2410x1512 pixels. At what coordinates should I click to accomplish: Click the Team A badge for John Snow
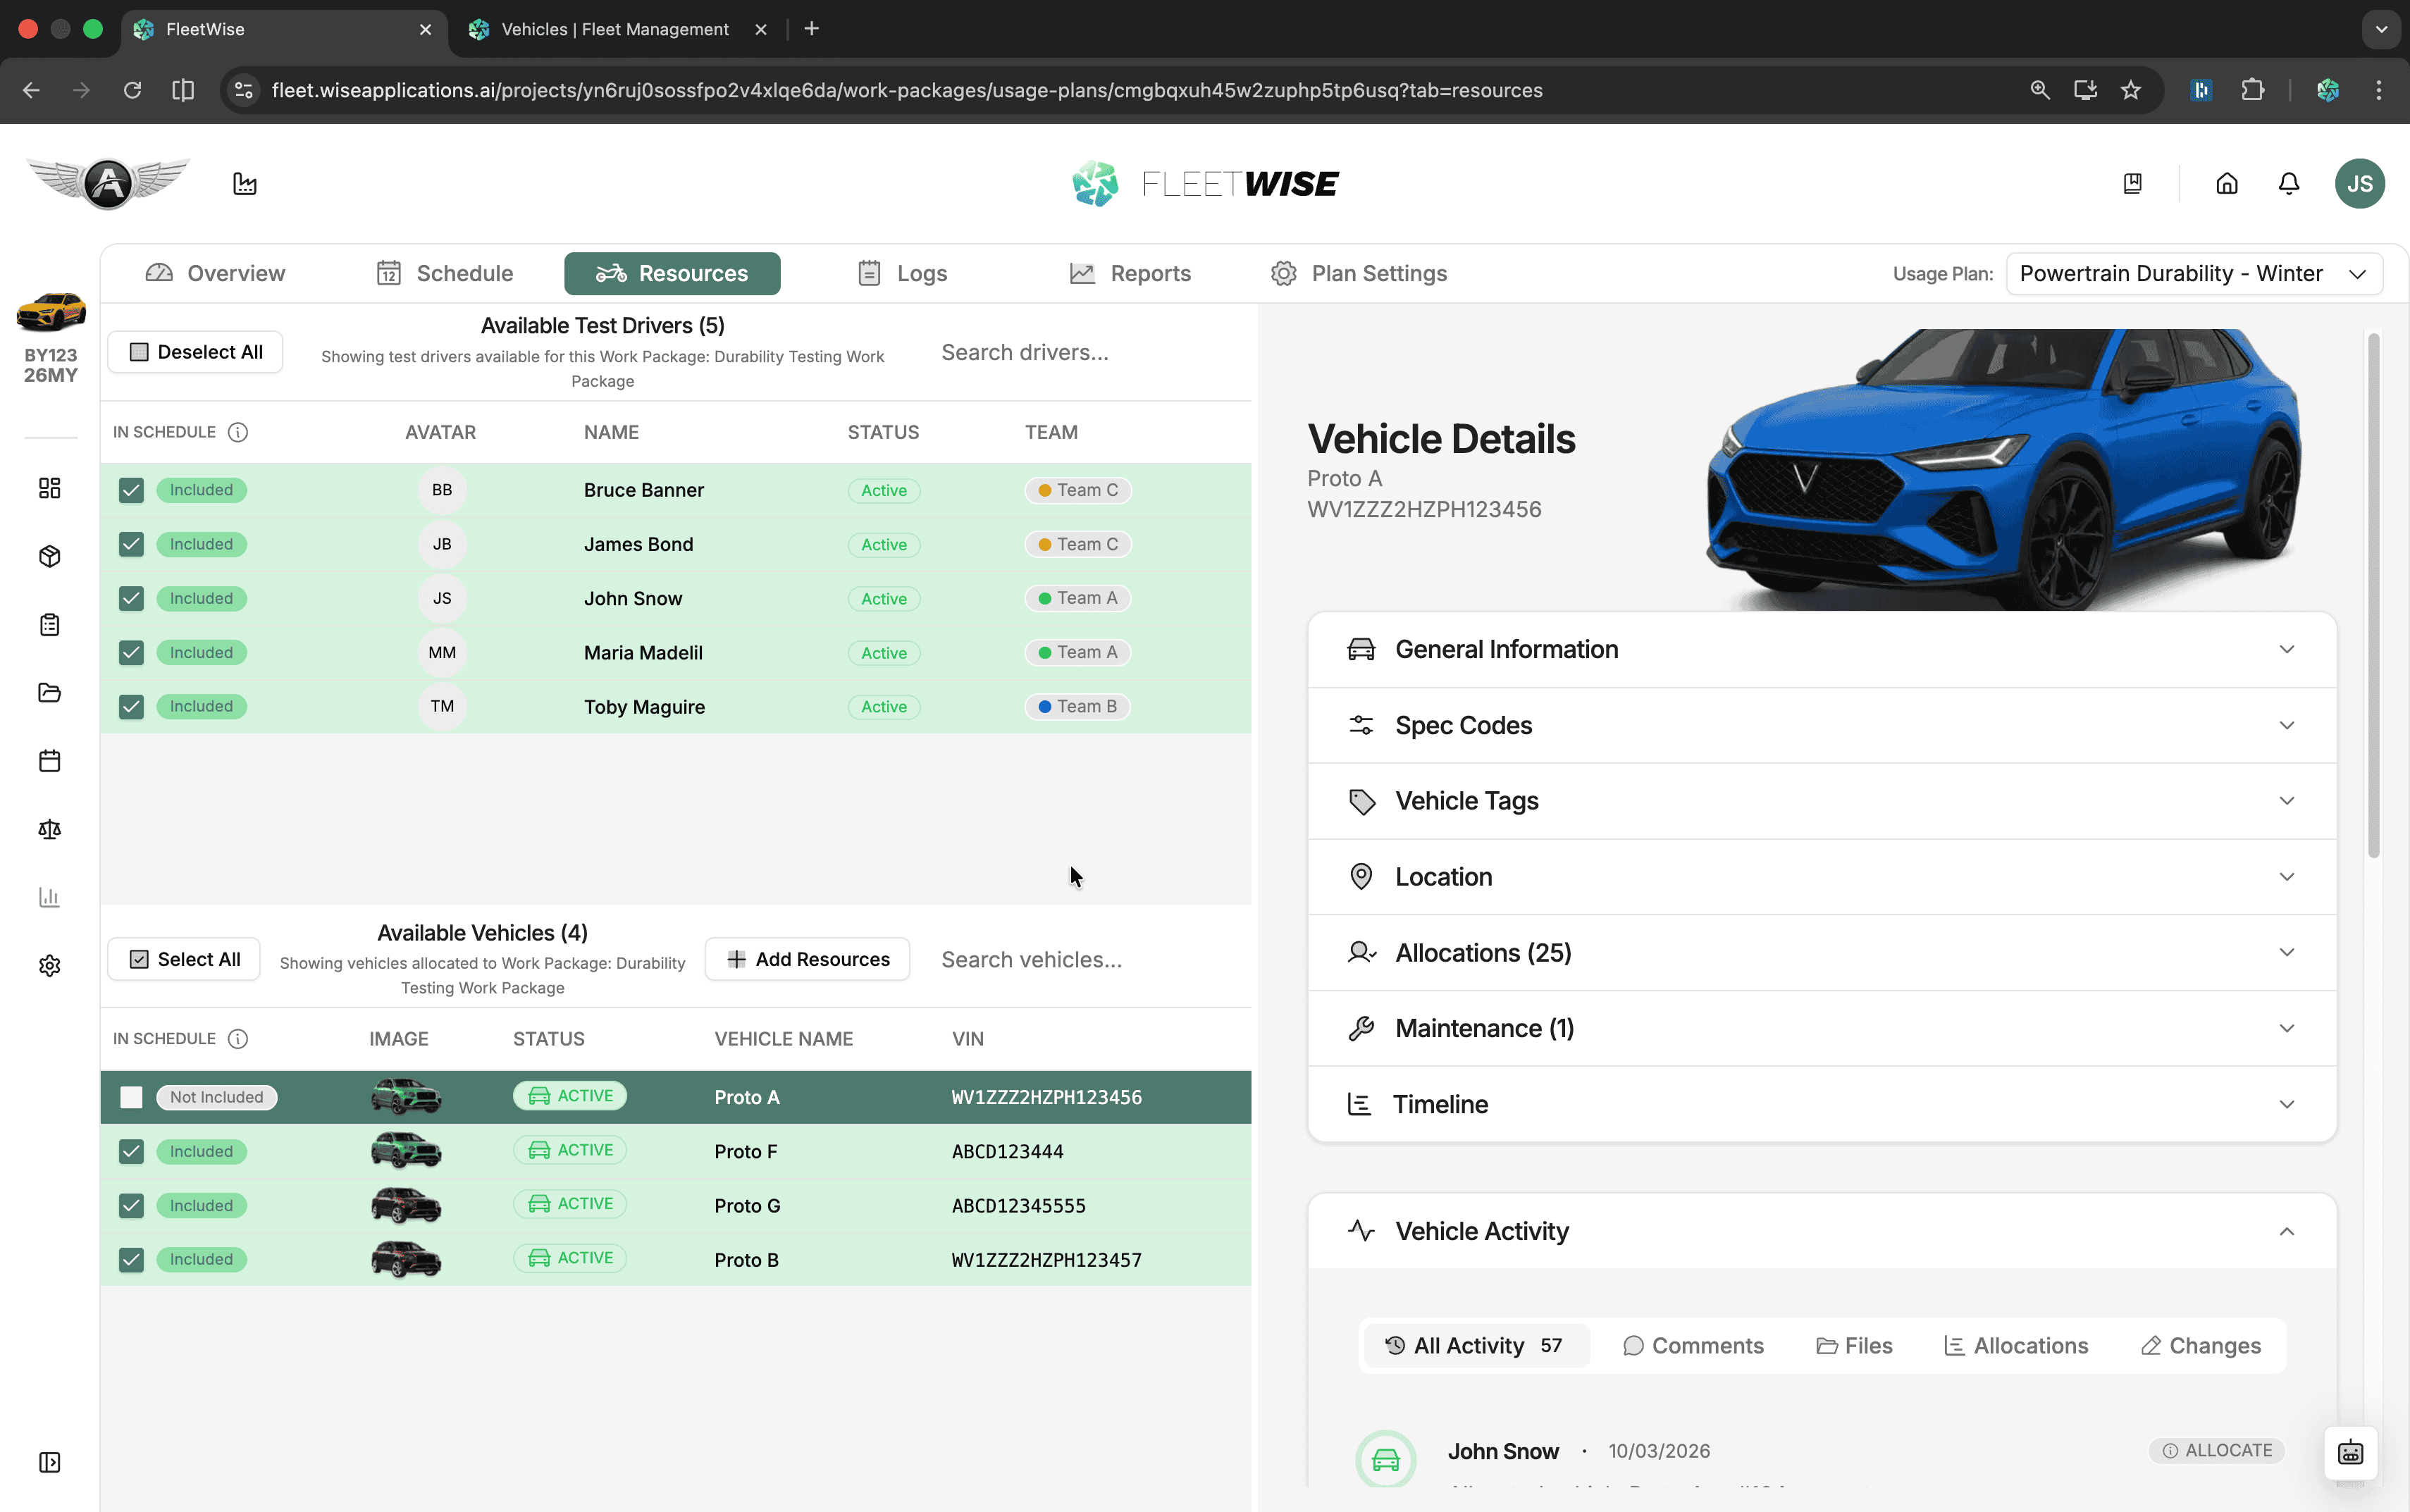tap(1078, 598)
